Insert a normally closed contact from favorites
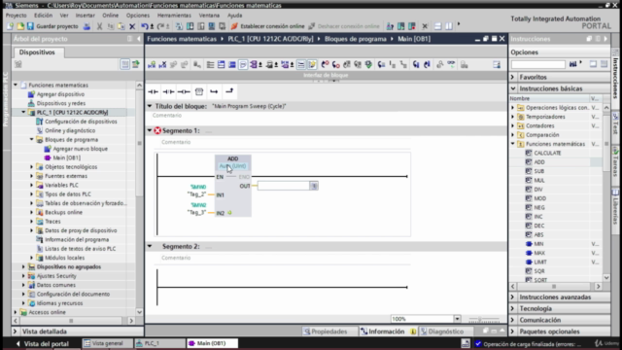The image size is (622, 350). click(x=168, y=91)
